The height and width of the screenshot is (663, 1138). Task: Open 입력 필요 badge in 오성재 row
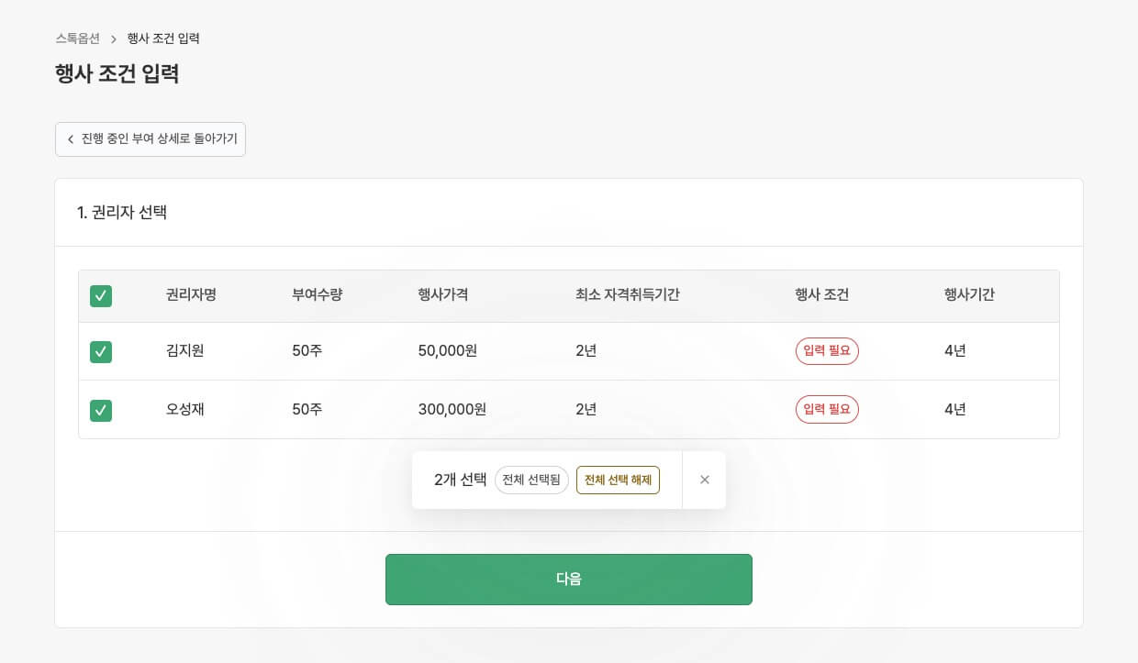click(826, 410)
